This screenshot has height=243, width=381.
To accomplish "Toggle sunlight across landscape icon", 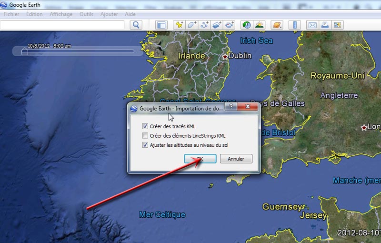I will (259, 25).
